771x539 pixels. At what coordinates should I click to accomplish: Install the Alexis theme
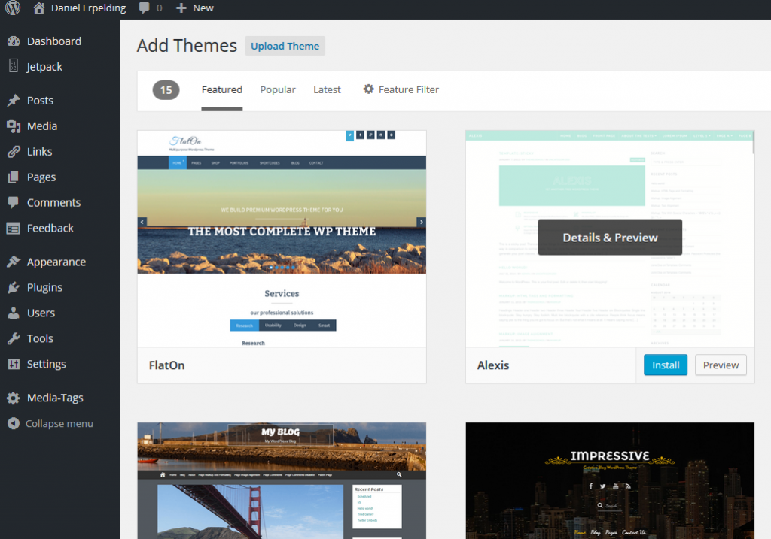(x=665, y=365)
